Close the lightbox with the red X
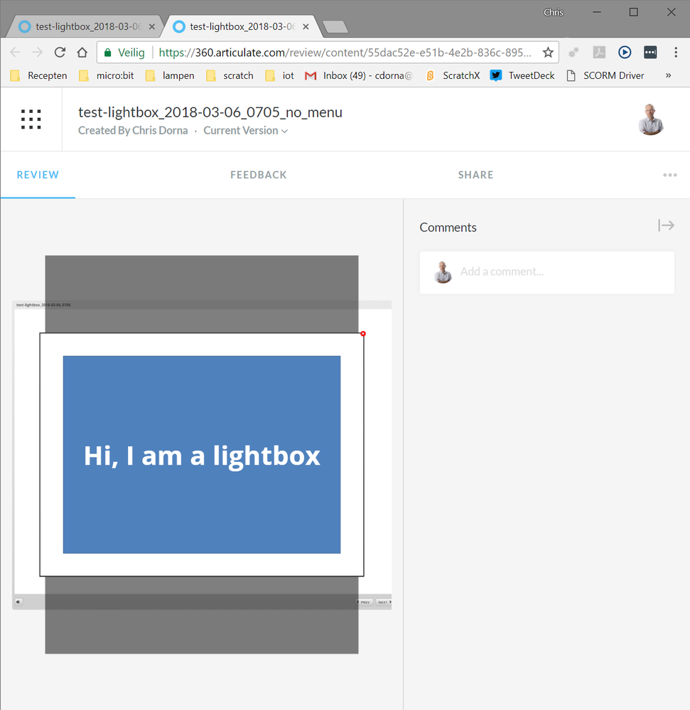 click(x=363, y=333)
